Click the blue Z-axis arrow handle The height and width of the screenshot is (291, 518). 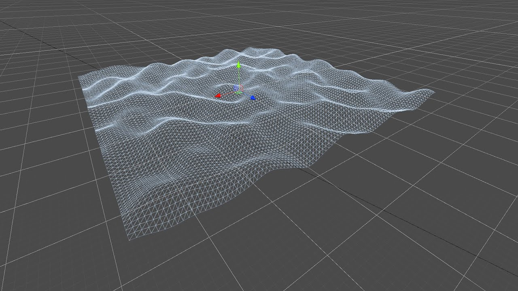[253, 97]
